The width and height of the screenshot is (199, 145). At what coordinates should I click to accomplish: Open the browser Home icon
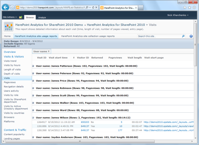point(185,8)
